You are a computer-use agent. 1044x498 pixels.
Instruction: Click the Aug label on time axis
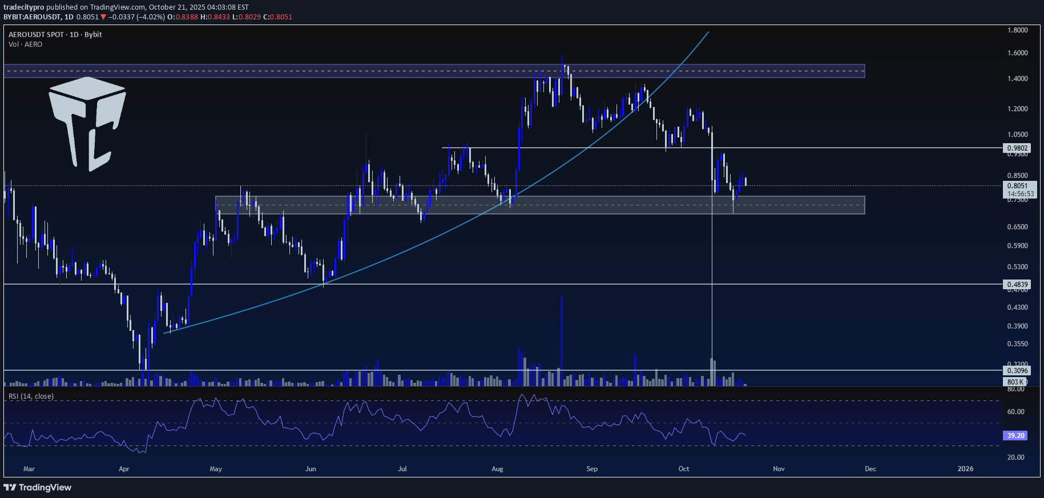point(497,469)
